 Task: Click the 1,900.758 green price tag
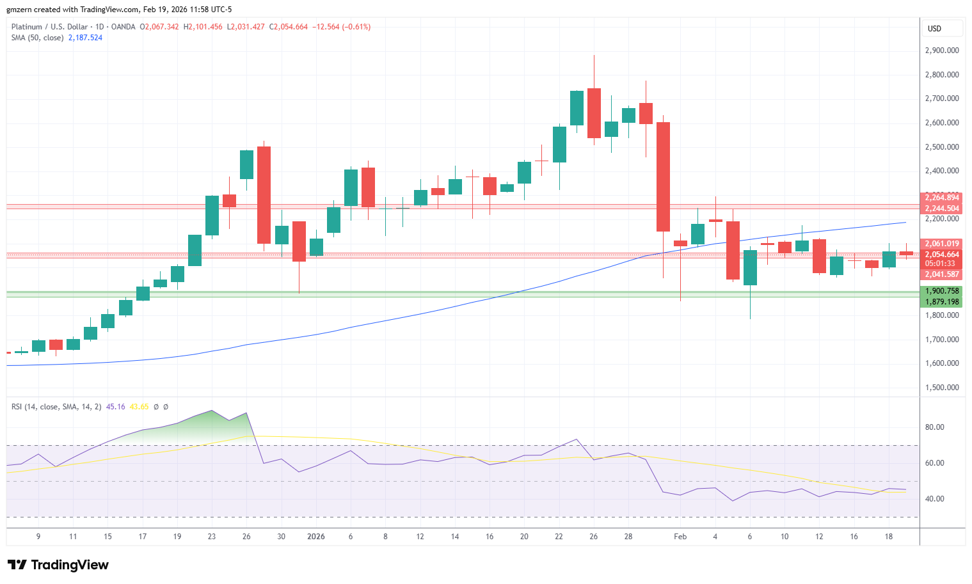click(941, 291)
